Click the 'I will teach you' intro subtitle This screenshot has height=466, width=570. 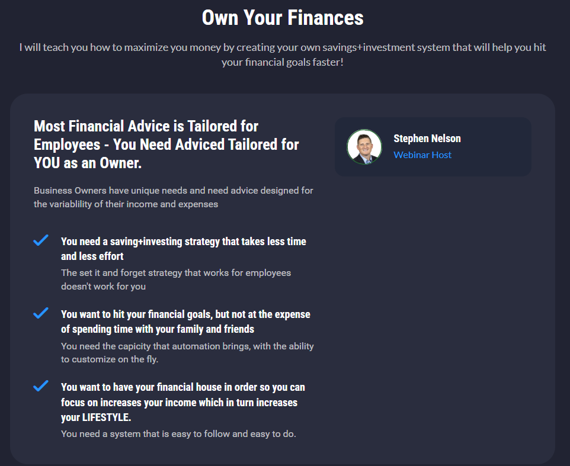coord(283,54)
